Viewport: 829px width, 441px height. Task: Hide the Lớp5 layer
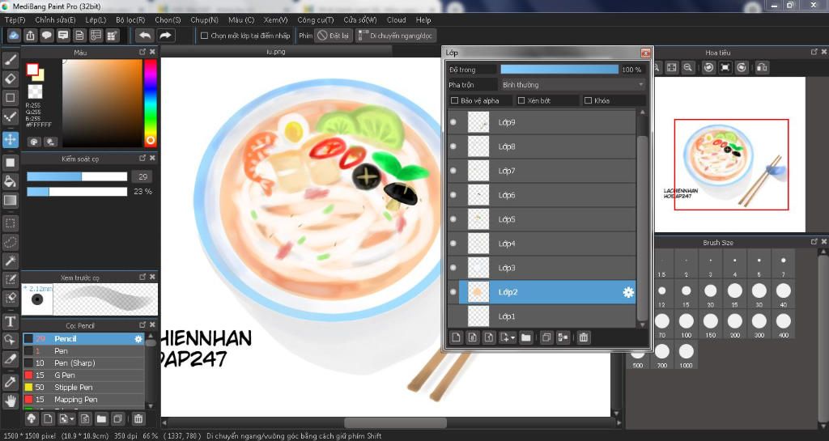(453, 219)
